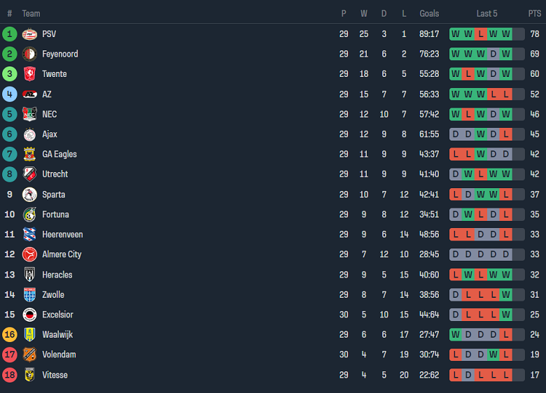Sort standings by Goals column header

(429, 13)
